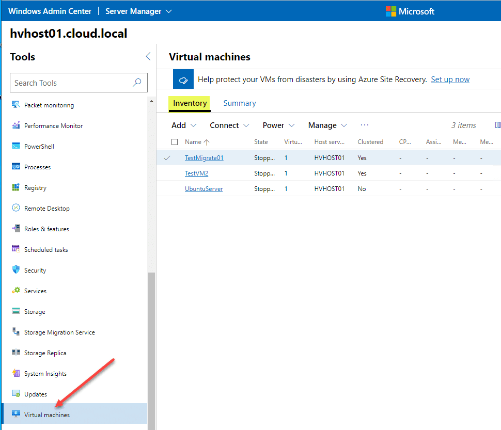Check the select-all checkbox in header
The width and height of the screenshot is (501, 430).
point(175,142)
